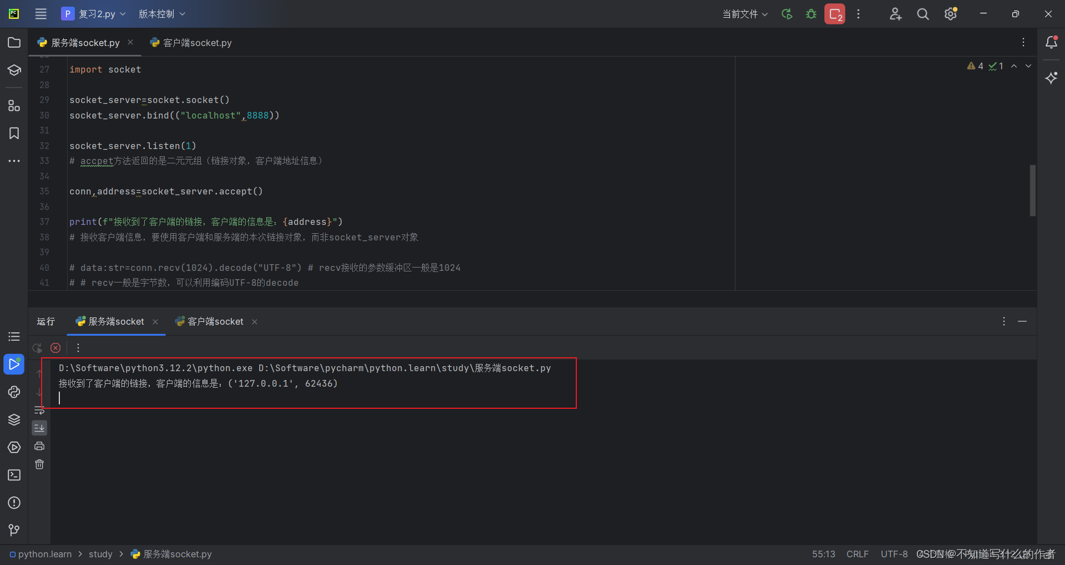This screenshot has width=1065, height=565.
Task: Open the Code With Me user icon
Action: (x=895, y=14)
